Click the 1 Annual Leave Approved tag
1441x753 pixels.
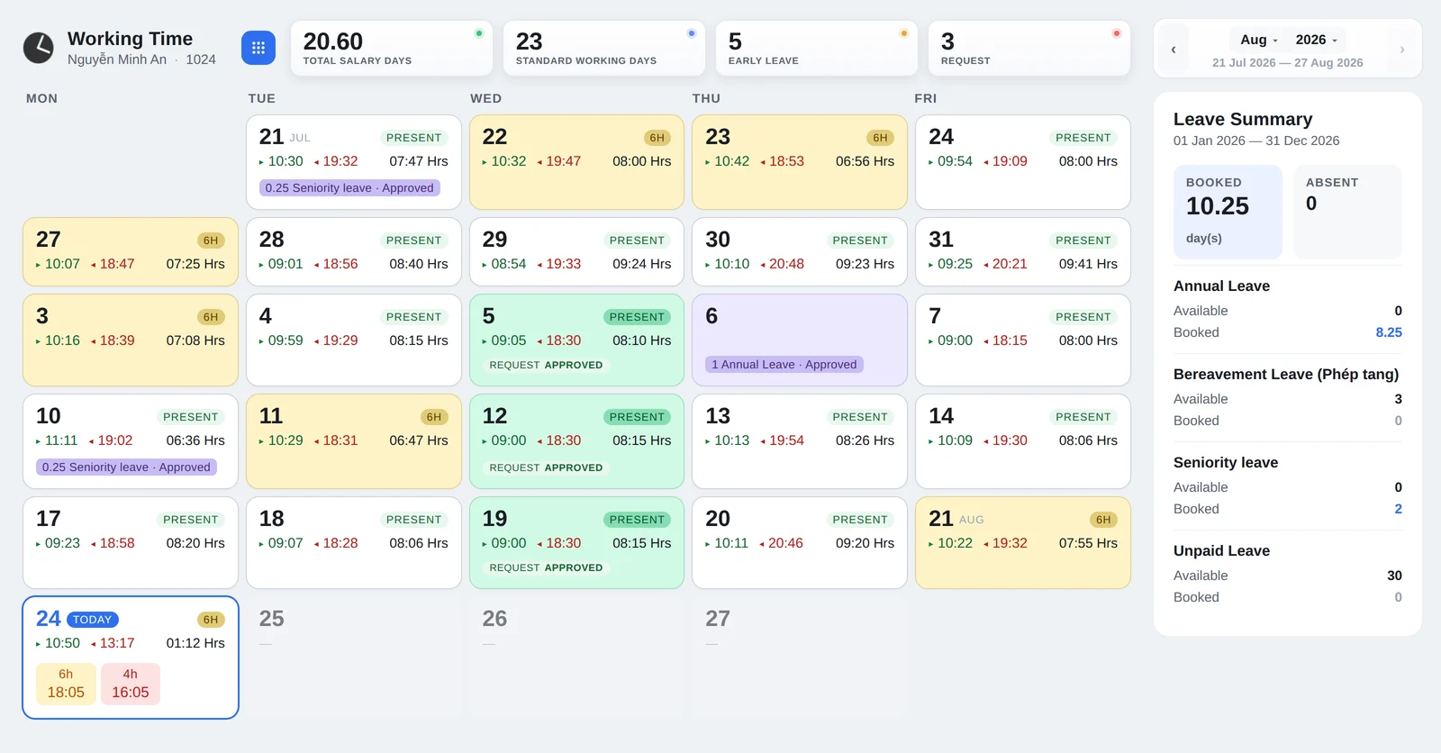784,365
